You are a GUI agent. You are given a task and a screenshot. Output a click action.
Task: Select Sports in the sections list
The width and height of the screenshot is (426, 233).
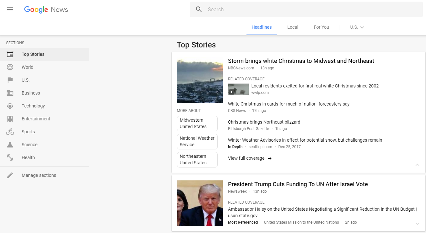pos(44,132)
